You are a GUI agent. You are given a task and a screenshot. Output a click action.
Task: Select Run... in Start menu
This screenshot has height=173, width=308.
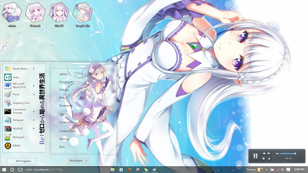63,147
